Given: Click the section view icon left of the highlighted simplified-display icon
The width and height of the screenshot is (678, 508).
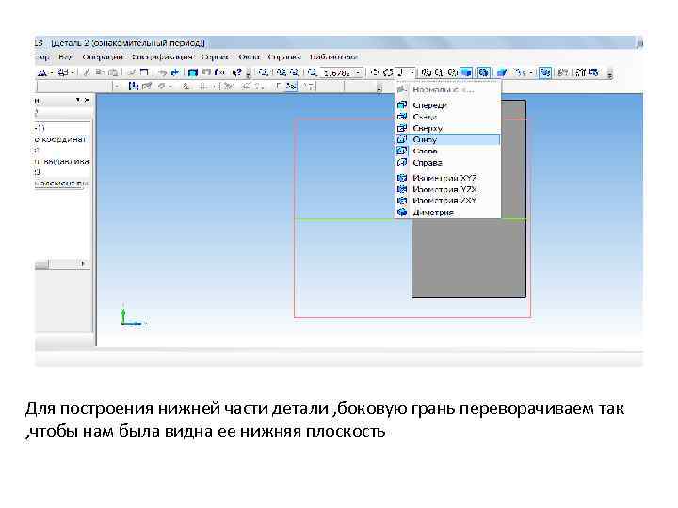Looking at the screenshot, I should coord(520,72).
